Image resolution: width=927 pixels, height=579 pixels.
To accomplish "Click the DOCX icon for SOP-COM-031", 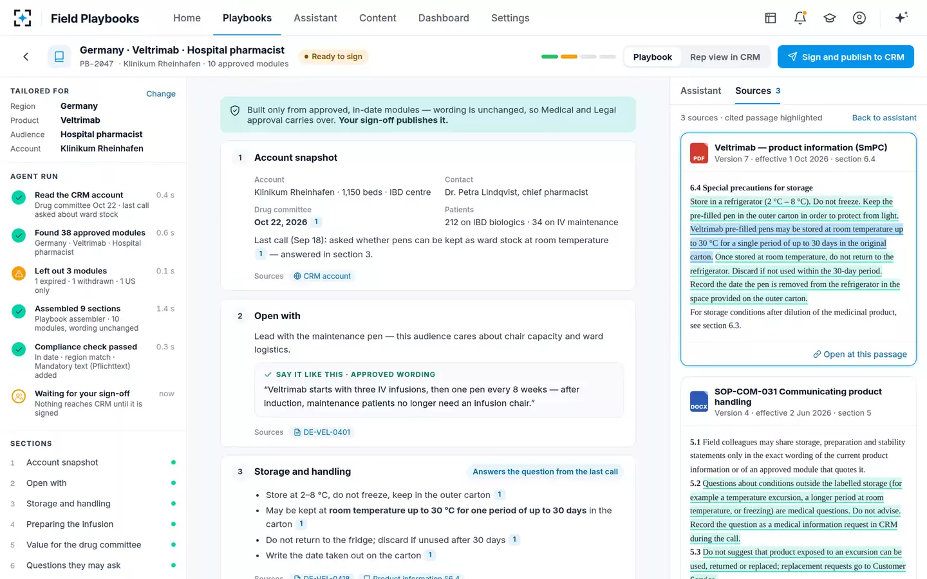I will click(x=699, y=401).
